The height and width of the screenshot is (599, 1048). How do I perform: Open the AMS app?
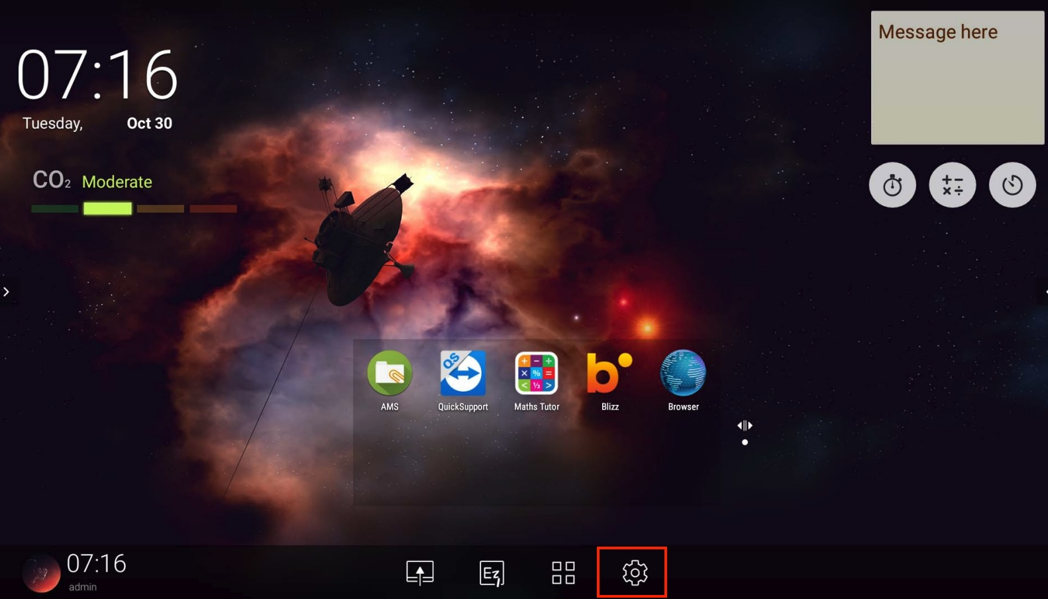[x=390, y=373]
